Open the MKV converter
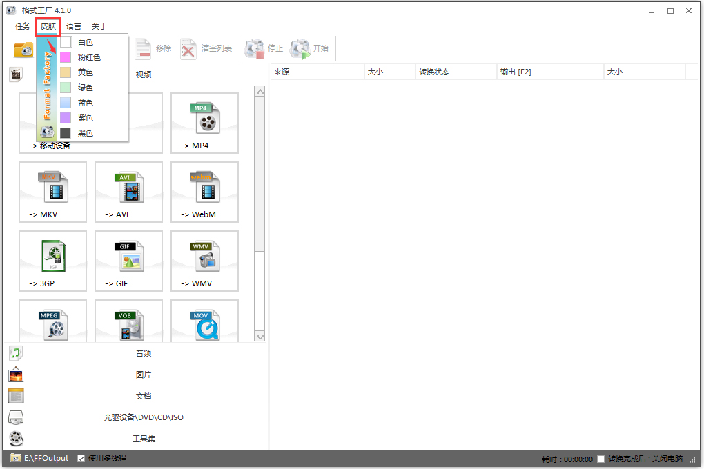The image size is (704, 469). (52, 192)
